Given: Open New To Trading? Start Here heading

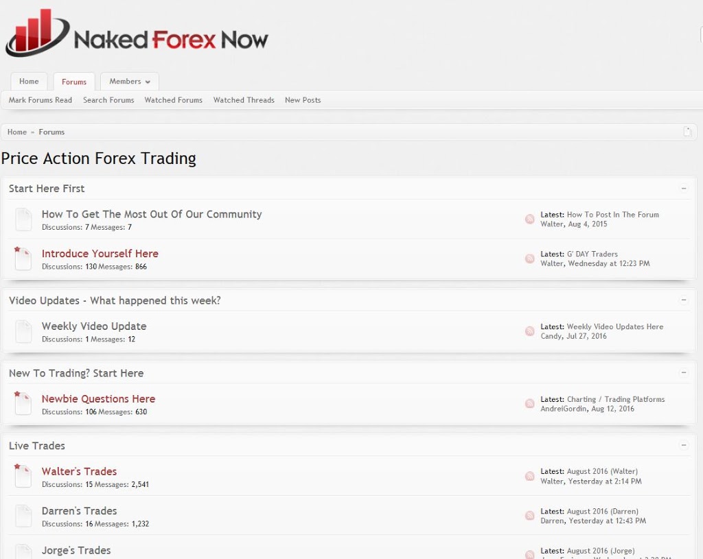Looking at the screenshot, I should pos(76,373).
